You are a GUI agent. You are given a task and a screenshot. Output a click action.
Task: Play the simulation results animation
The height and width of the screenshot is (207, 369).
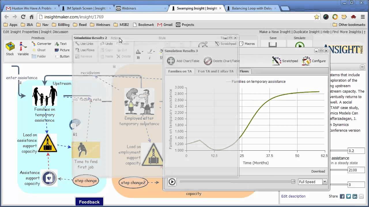click(172, 182)
